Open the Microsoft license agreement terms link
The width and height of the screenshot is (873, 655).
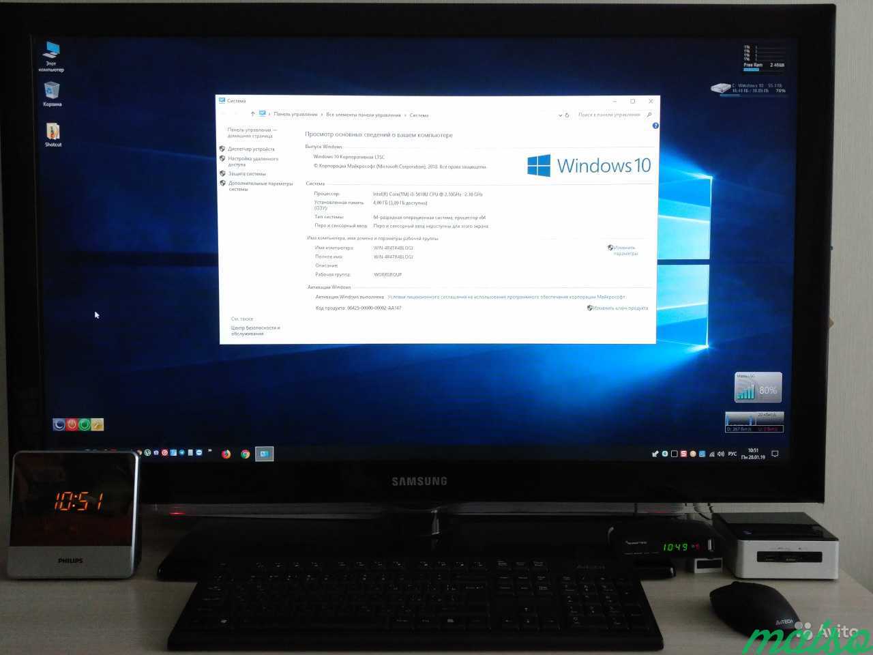coord(506,297)
